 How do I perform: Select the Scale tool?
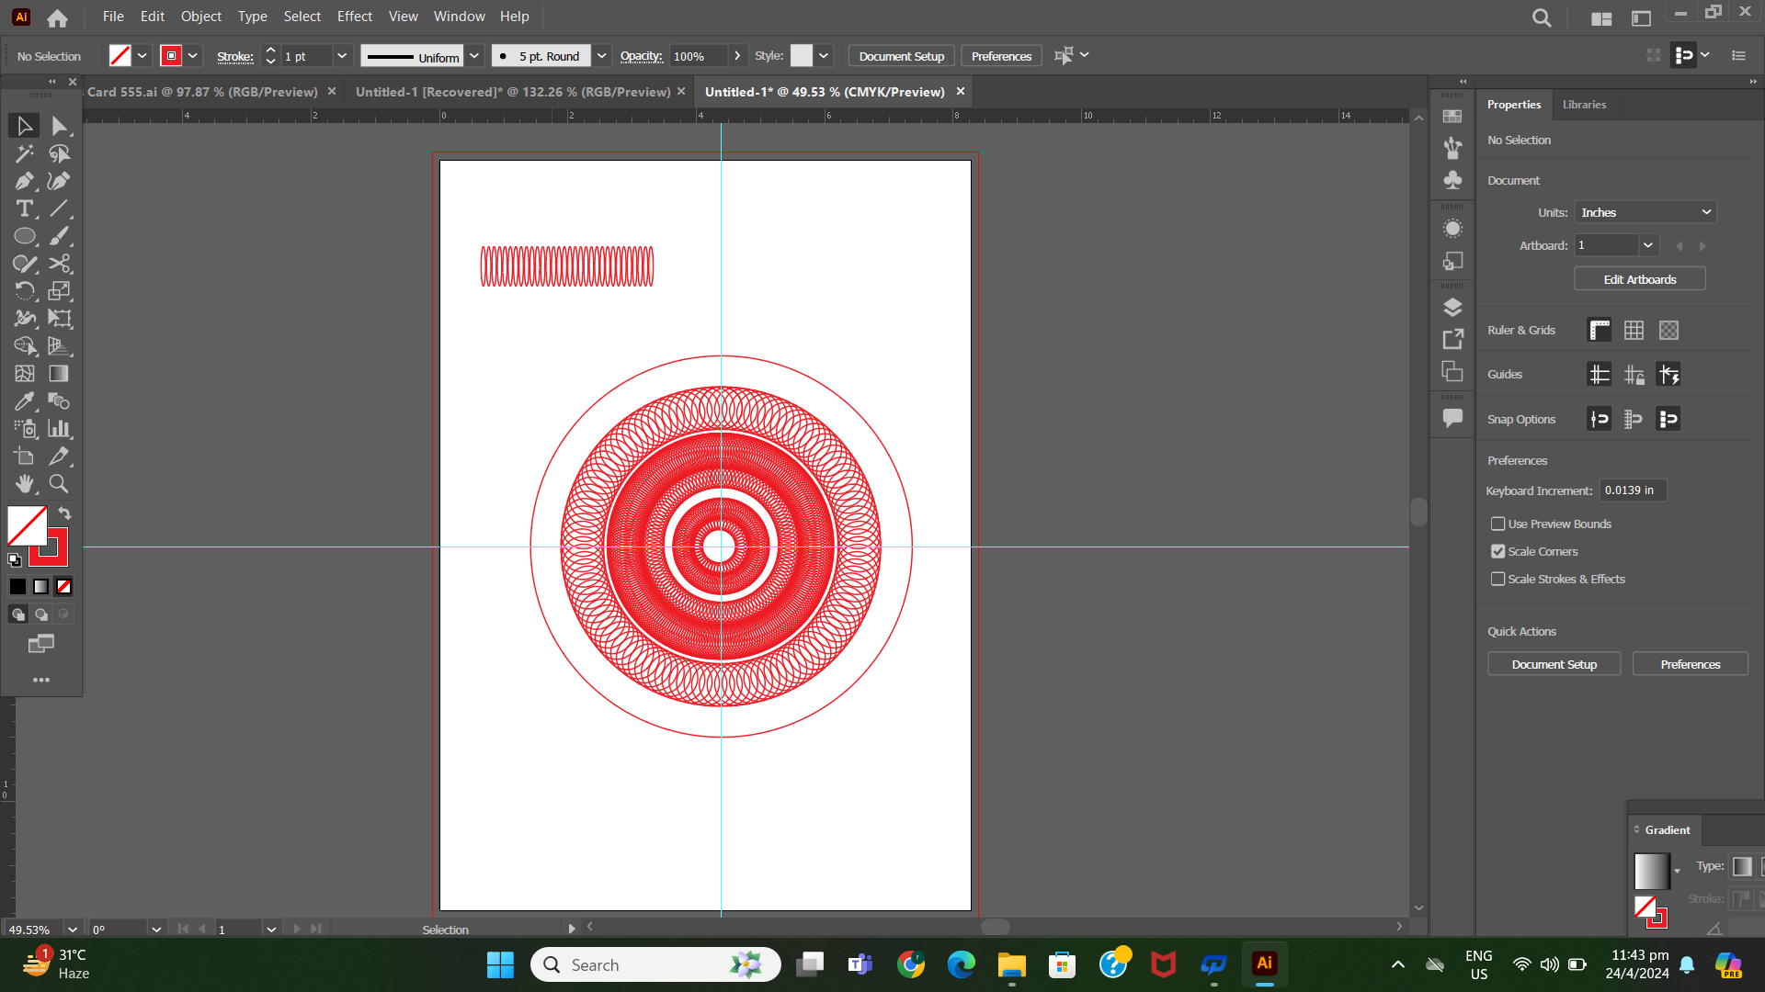click(x=60, y=291)
